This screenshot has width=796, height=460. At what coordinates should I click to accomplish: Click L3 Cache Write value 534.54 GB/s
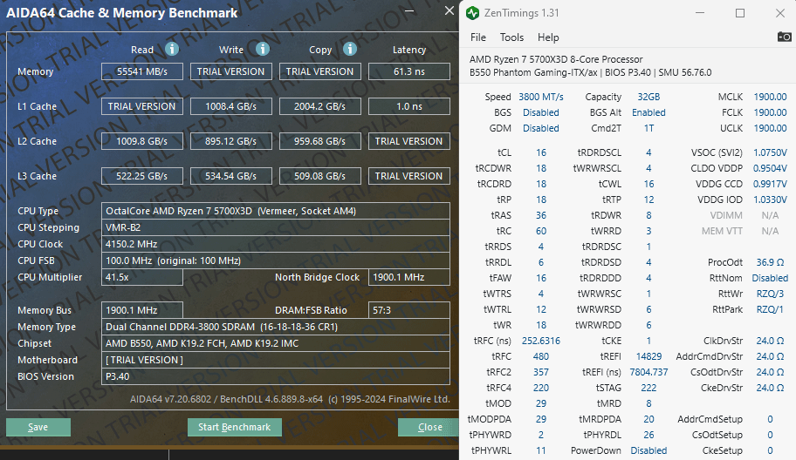[x=231, y=176]
